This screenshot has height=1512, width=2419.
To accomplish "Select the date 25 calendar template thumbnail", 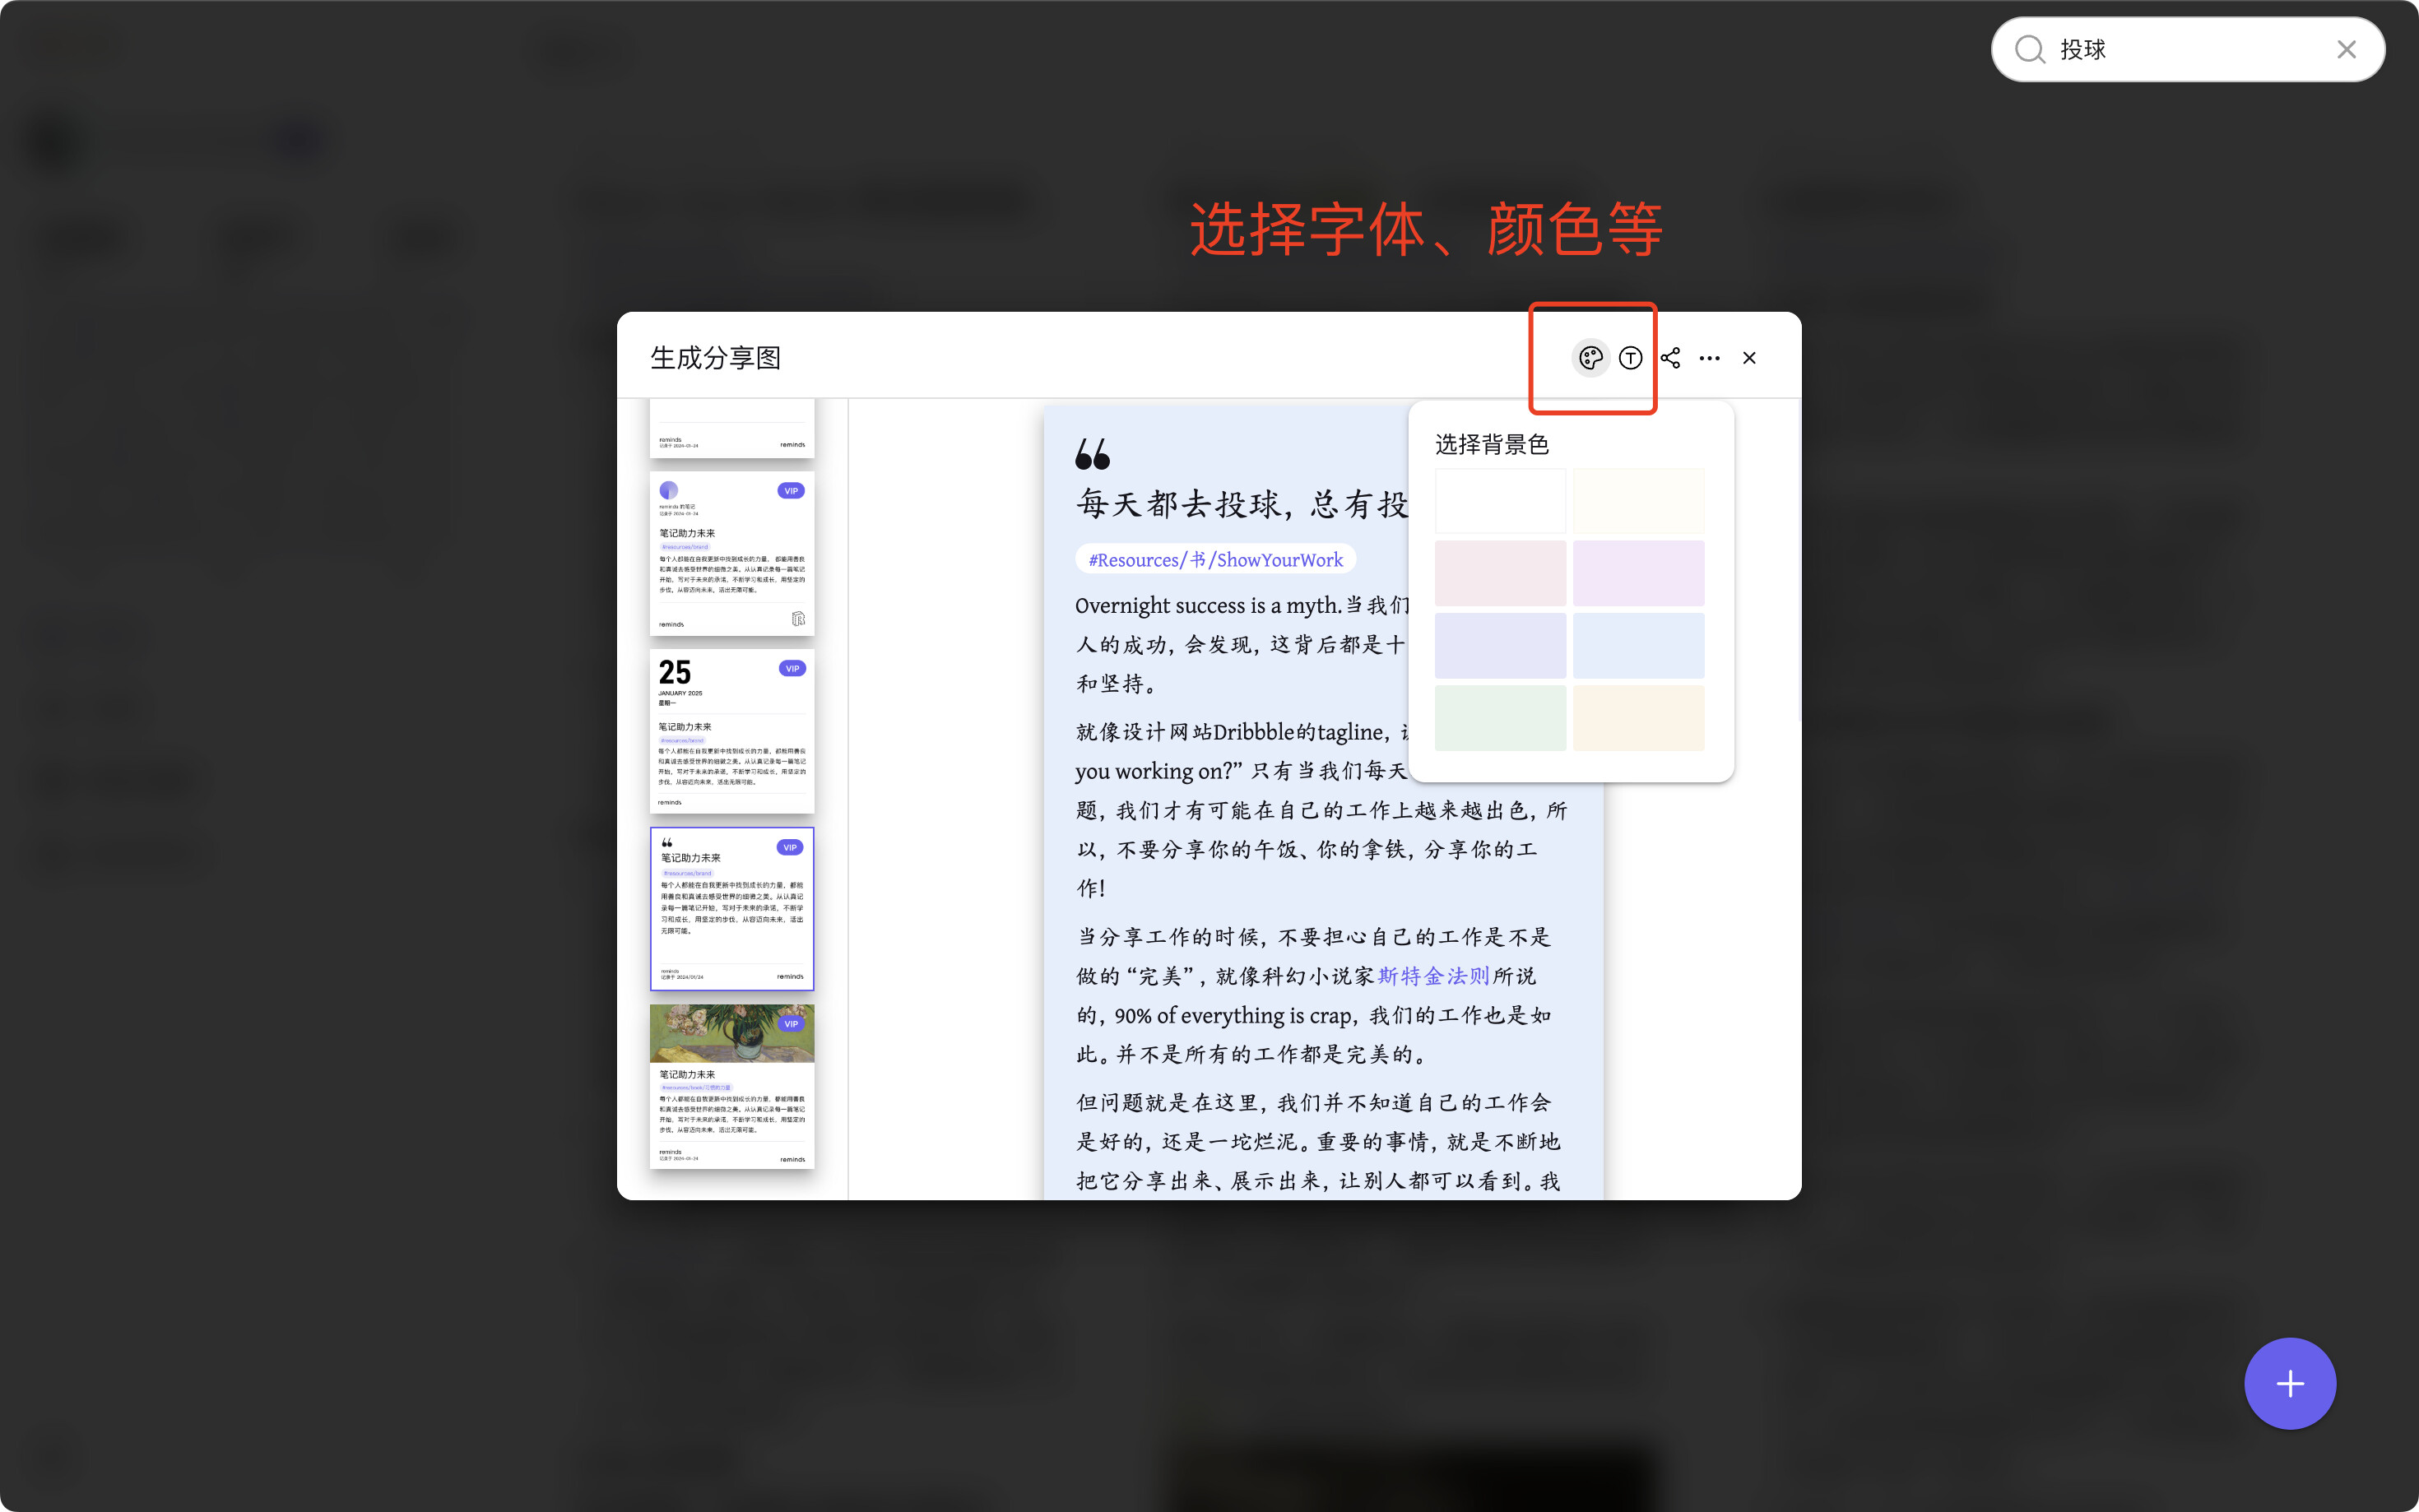I will (732, 731).
